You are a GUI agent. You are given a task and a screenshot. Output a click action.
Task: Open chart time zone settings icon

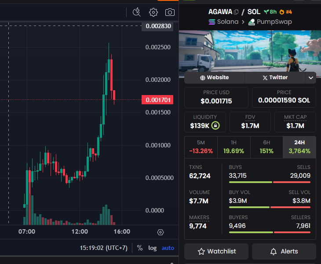point(160,232)
